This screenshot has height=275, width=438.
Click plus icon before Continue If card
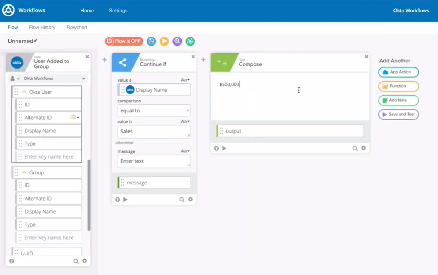[x=104, y=60]
